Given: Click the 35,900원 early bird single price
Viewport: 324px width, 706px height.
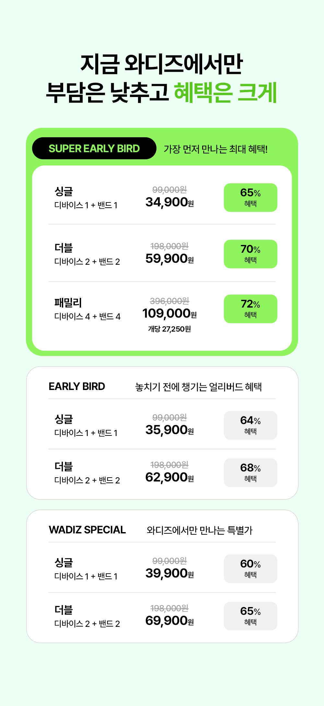Looking at the screenshot, I should pos(170,430).
